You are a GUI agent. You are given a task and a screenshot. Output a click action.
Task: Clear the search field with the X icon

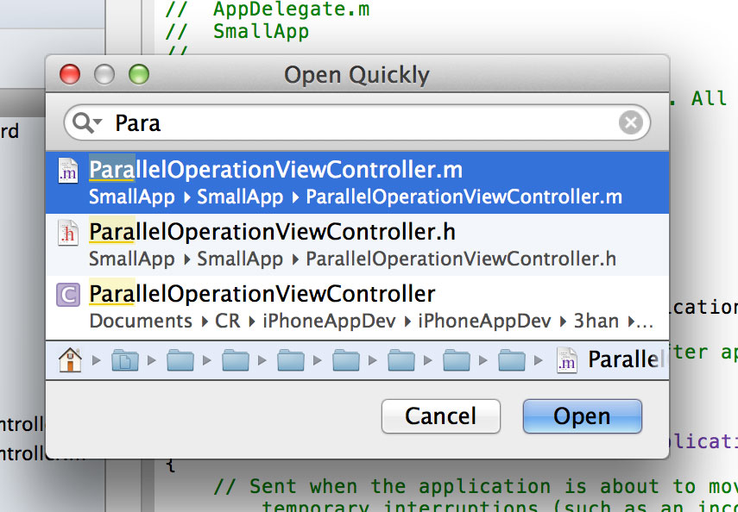(631, 122)
